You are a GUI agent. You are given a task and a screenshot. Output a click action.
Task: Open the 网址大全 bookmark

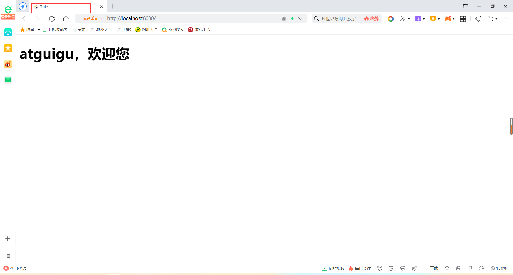147,30
